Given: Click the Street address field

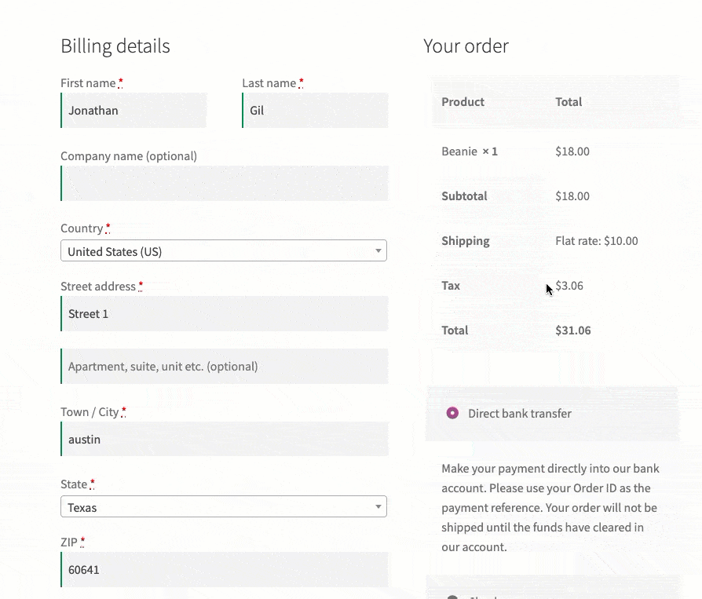Looking at the screenshot, I should coord(224,313).
